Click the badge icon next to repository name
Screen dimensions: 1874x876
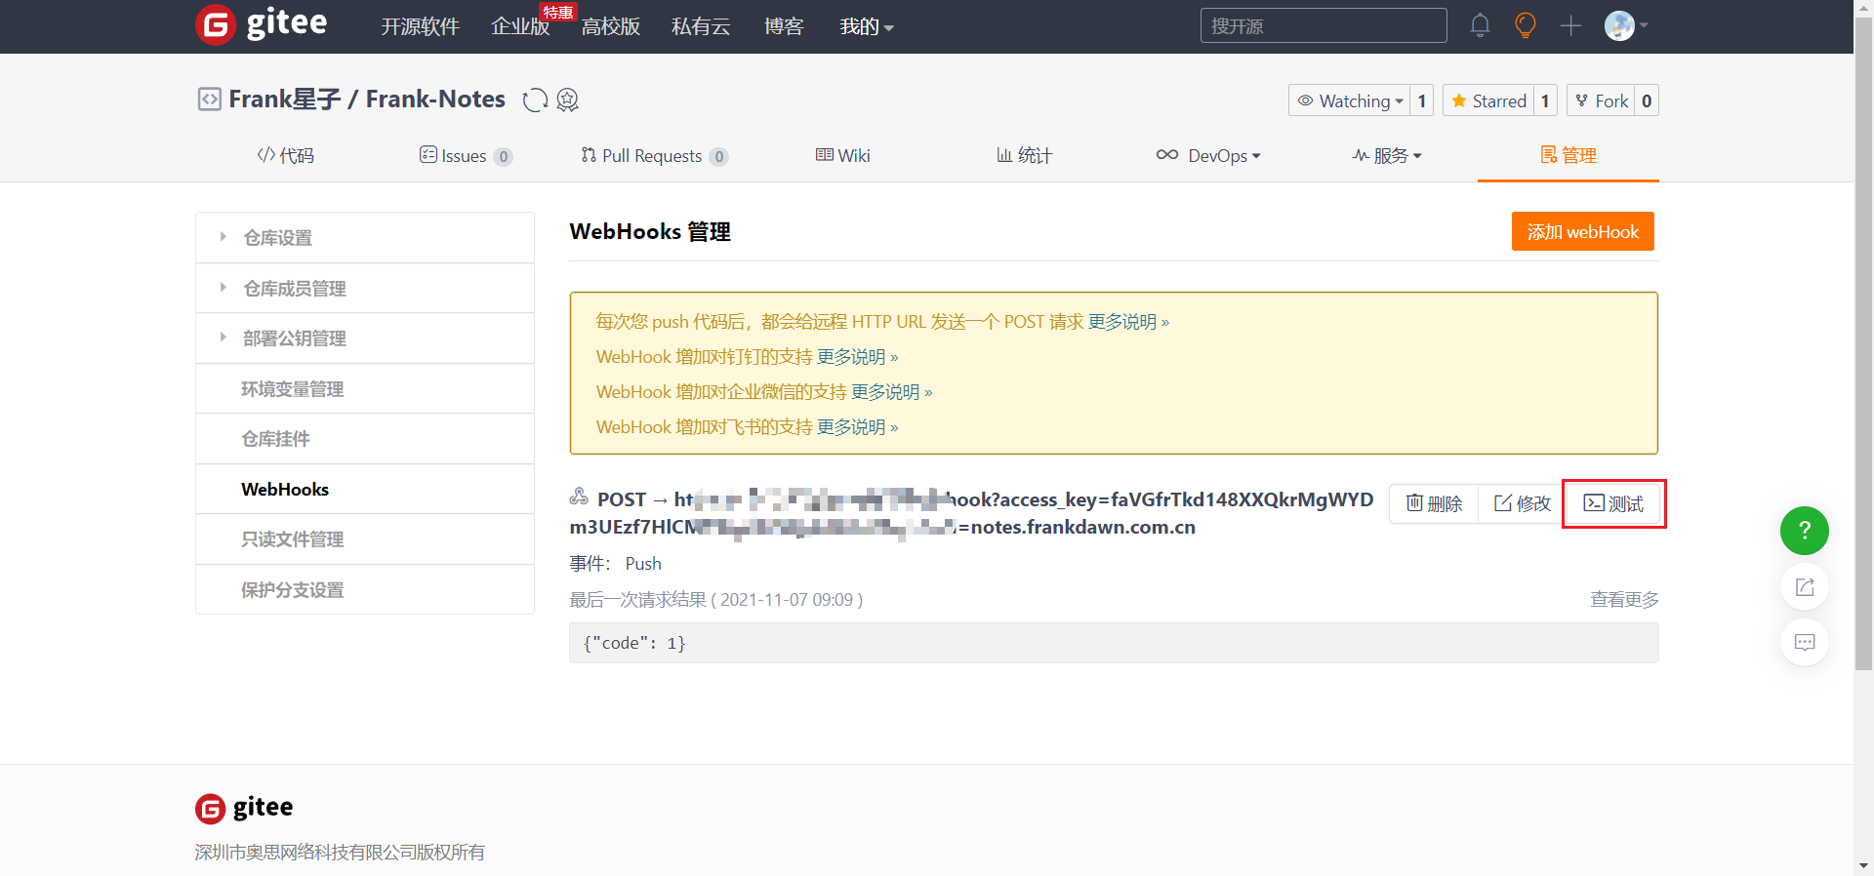[568, 100]
